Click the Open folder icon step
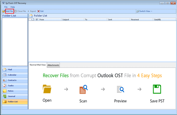Image resolution: width=177 pixels, height=115 pixels. click(47, 89)
